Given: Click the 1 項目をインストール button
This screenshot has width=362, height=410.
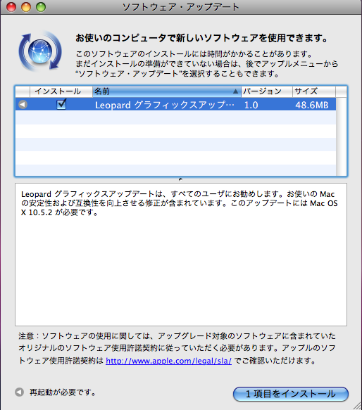Looking at the screenshot, I should [291, 394].
